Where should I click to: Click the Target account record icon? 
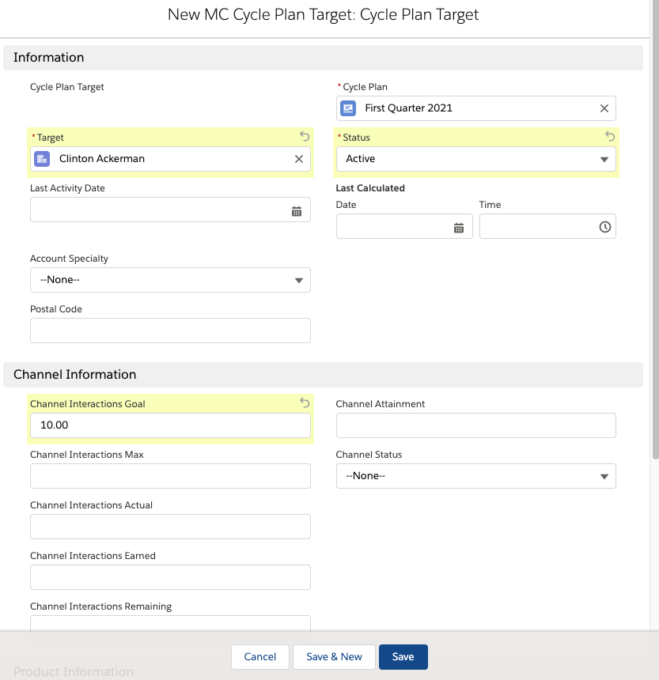pos(42,159)
